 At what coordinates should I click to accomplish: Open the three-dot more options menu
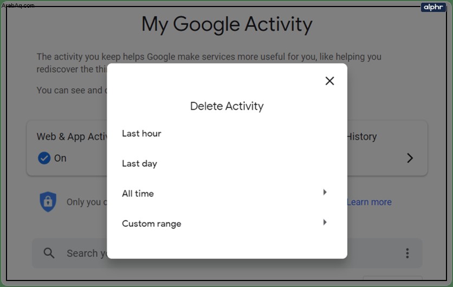pos(407,253)
